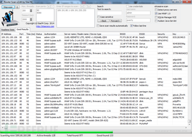Click the Username field containing admin
192x137 pixels.
(x=138, y=13)
